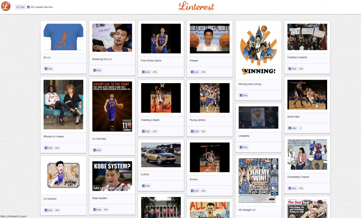
Task: Like the Lin Cartoon pin
Action: (x=48, y=210)
